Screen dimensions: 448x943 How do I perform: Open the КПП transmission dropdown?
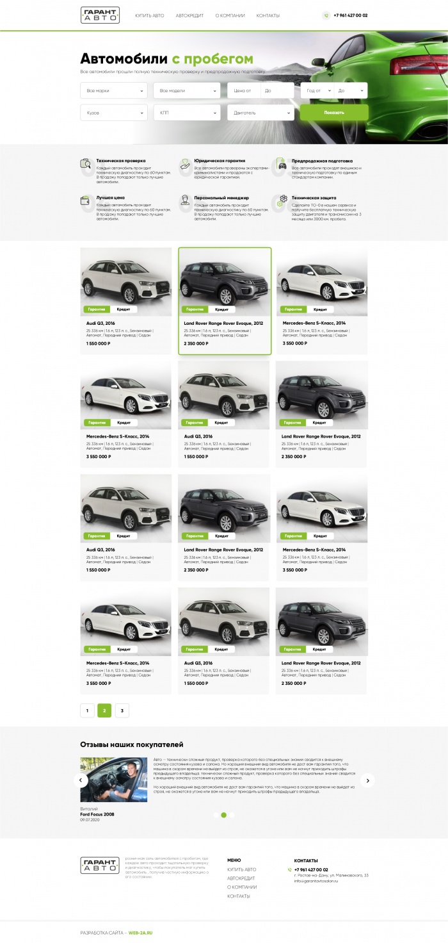[187, 113]
